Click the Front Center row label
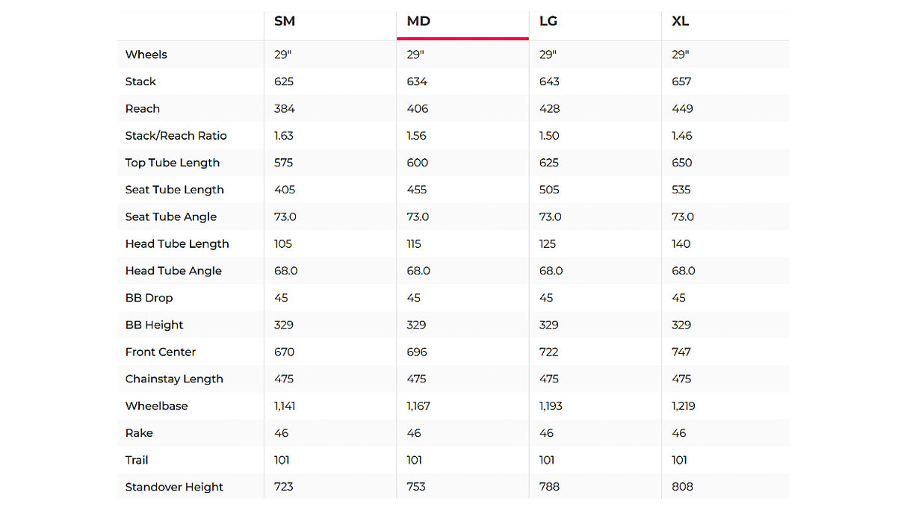907x510 pixels. [x=161, y=352]
